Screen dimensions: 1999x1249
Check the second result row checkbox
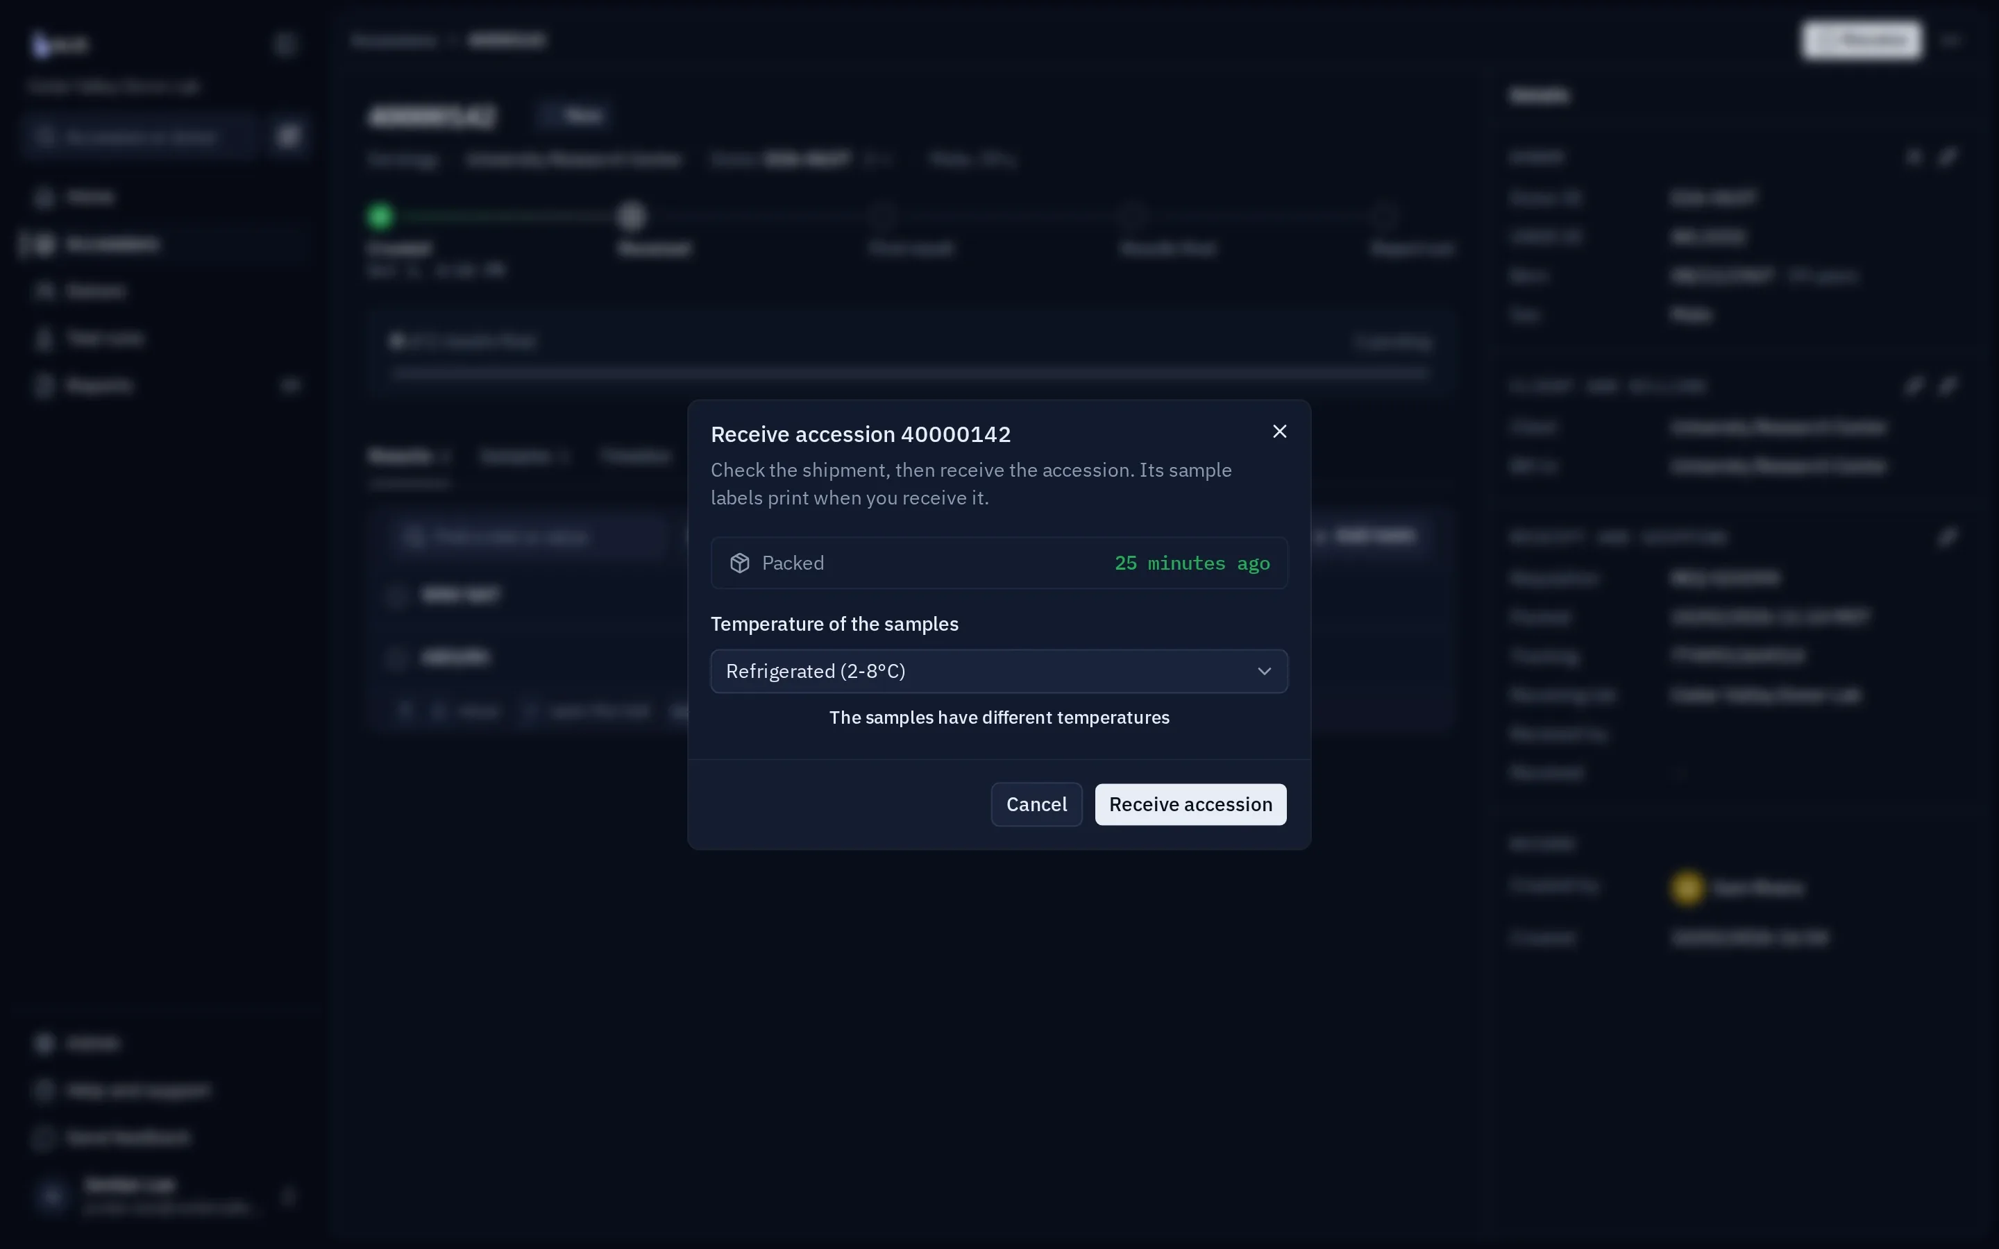(397, 659)
